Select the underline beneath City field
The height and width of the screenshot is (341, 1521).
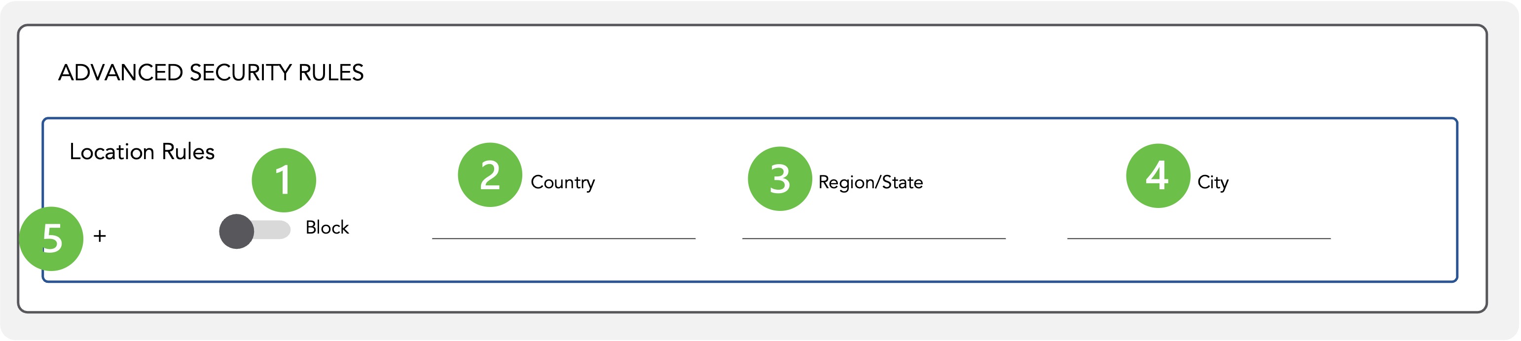[x=1198, y=239]
